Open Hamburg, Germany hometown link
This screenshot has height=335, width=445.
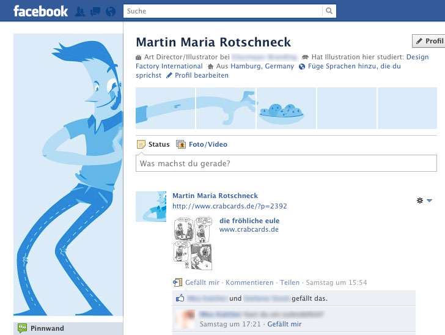pyautogui.click(x=262, y=66)
